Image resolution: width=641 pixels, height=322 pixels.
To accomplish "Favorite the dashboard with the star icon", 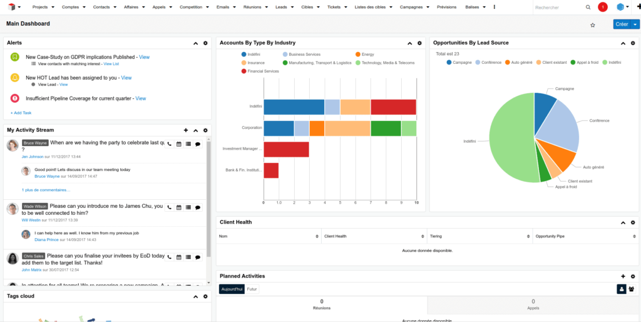I will (x=592, y=24).
